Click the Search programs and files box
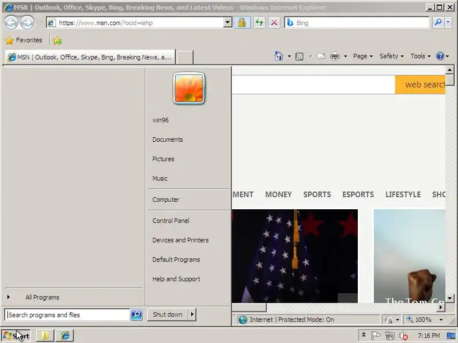Image resolution: width=458 pixels, height=343 pixels. pos(68,315)
